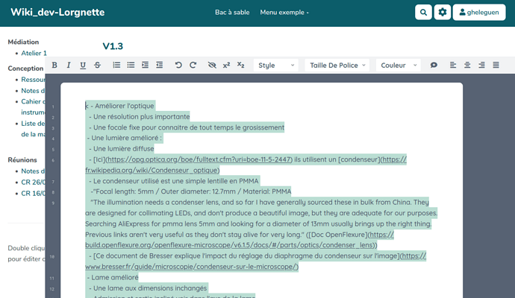Screen dimensions: 515x298
Task: Redo the last edit
Action: 193,66
